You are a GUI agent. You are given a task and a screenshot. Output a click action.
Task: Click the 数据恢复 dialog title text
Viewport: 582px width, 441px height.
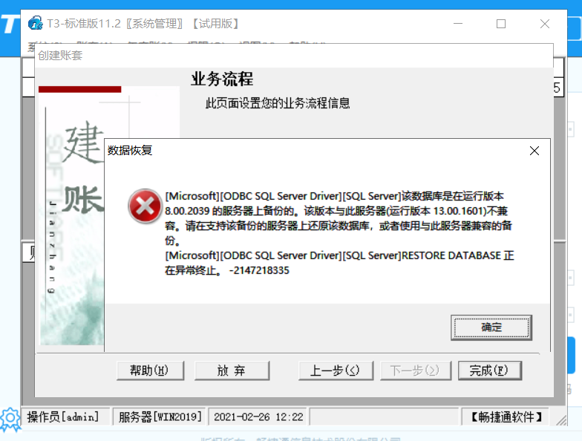pos(130,150)
